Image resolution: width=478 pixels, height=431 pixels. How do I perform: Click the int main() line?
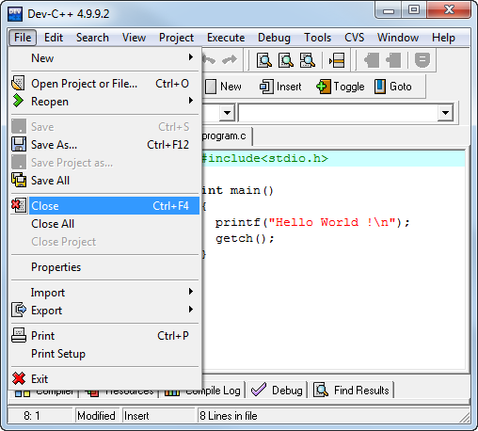click(x=237, y=190)
